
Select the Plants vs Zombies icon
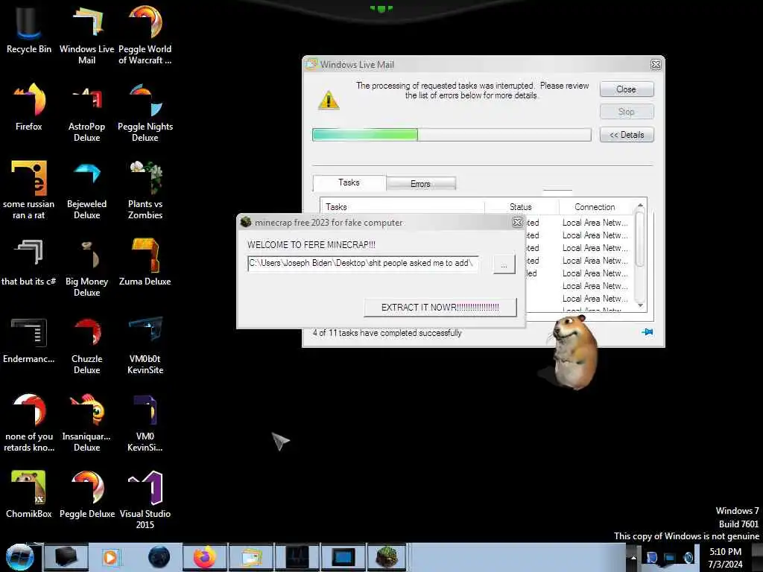click(x=145, y=190)
